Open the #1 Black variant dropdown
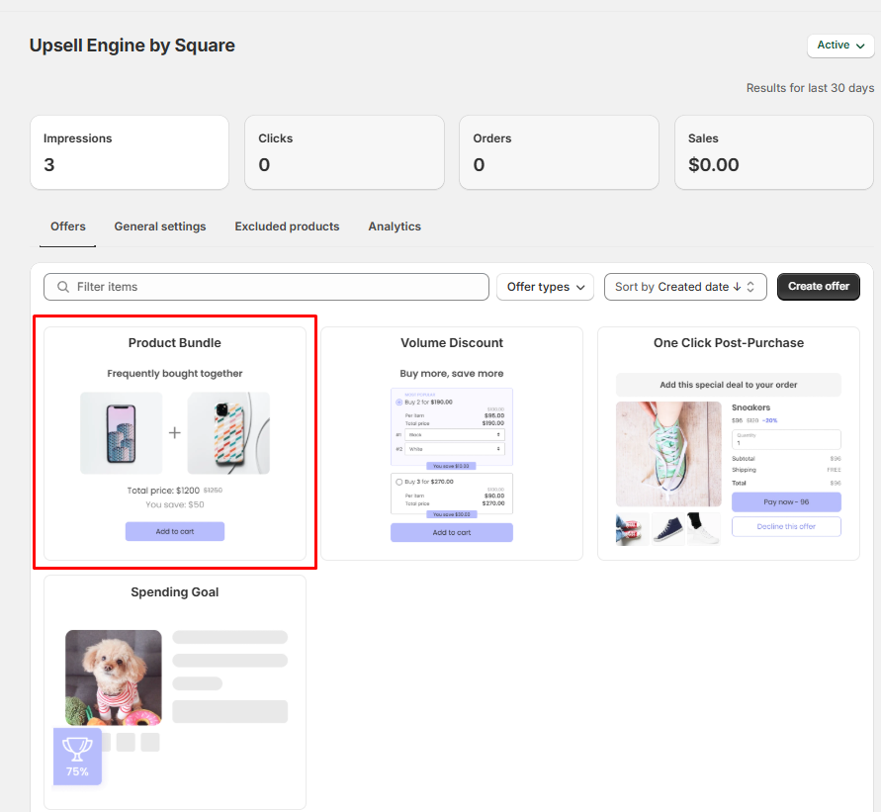The width and height of the screenshot is (881, 812). pyautogui.click(x=455, y=435)
